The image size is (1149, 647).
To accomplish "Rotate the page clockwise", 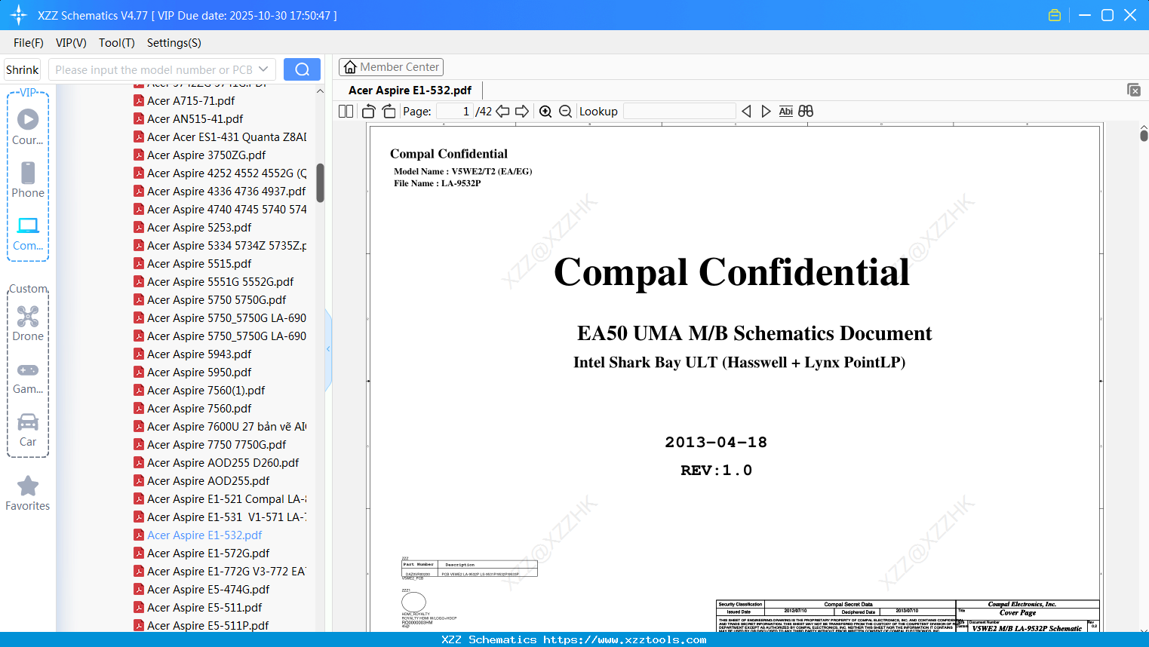I will (389, 112).
